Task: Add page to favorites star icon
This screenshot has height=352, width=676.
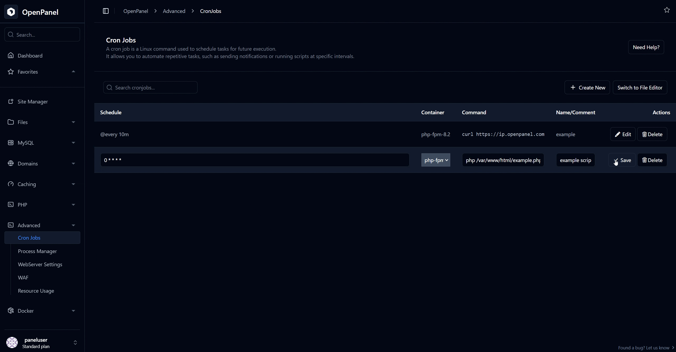Action: point(667,10)
